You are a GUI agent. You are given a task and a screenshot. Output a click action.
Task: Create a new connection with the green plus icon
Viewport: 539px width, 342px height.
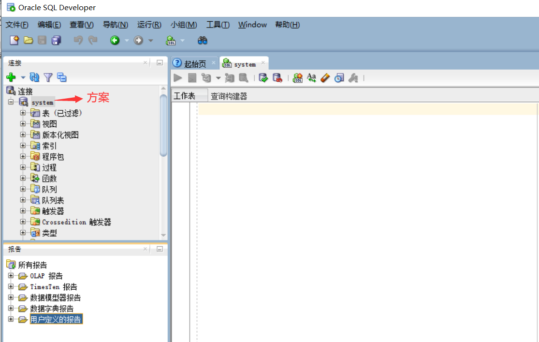(11, 77)
